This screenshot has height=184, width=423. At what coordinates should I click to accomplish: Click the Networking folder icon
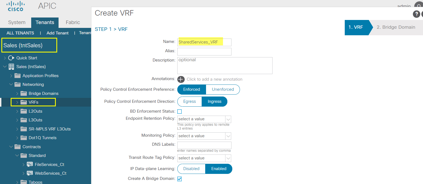(18, 84)
